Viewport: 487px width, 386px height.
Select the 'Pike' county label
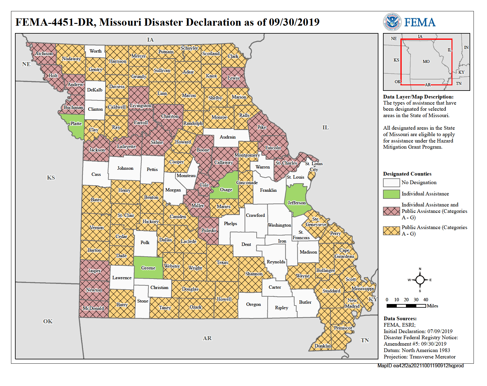[x=262, y=127]
